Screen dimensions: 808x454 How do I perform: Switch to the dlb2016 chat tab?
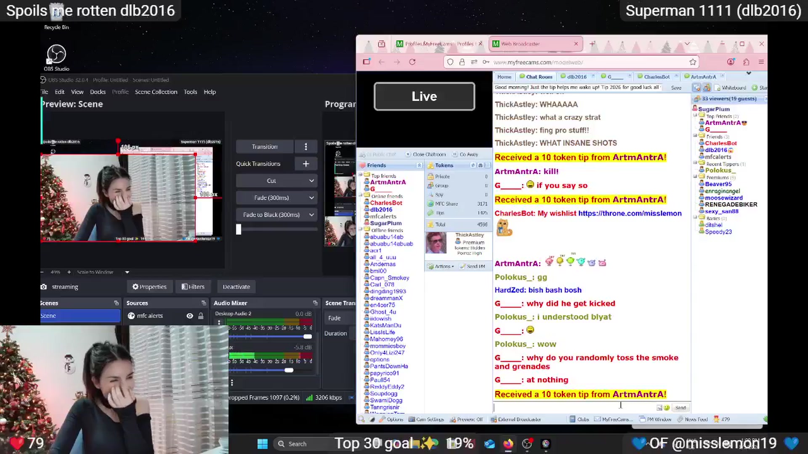577,77
